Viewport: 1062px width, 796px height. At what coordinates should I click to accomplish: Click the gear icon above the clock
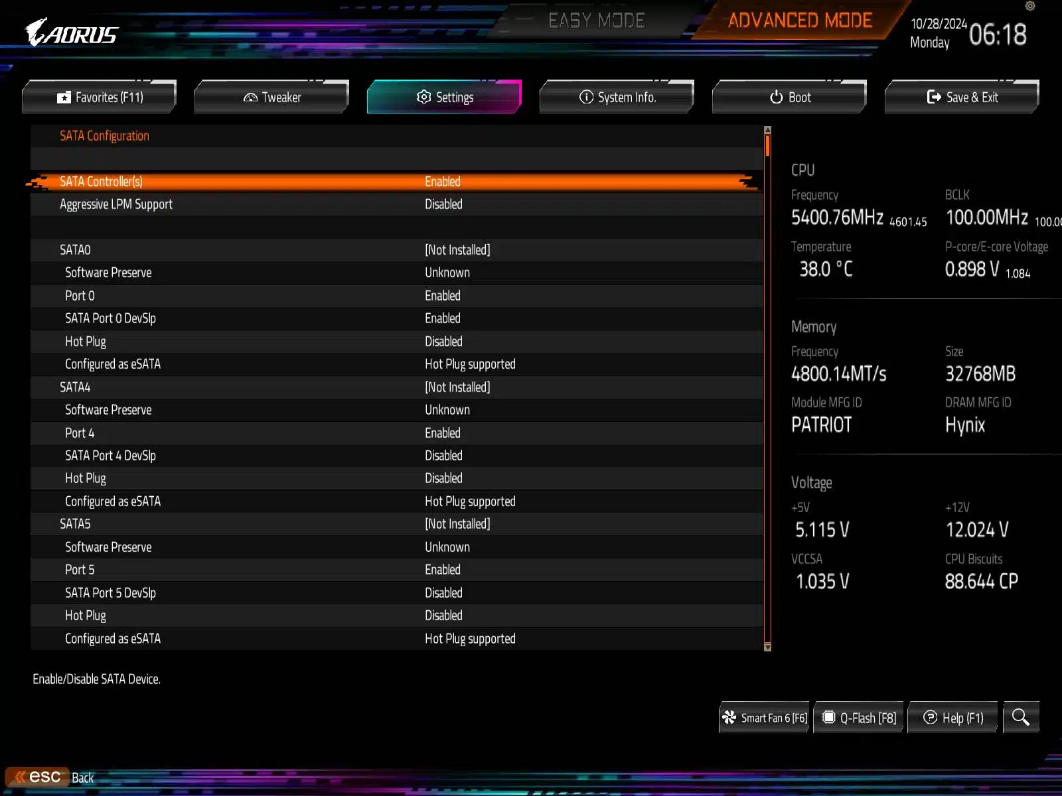coord(1030,6)
